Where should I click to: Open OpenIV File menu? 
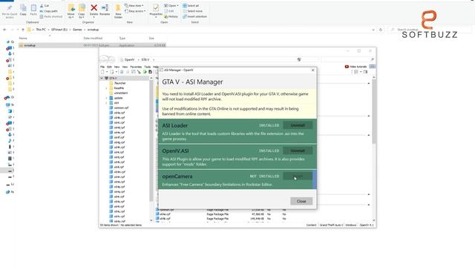102,67
